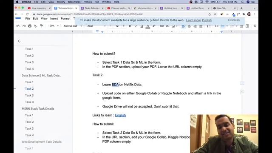Open Chrome extensions puzzle icon
This screenshot has width=272, height=153.
244,14
